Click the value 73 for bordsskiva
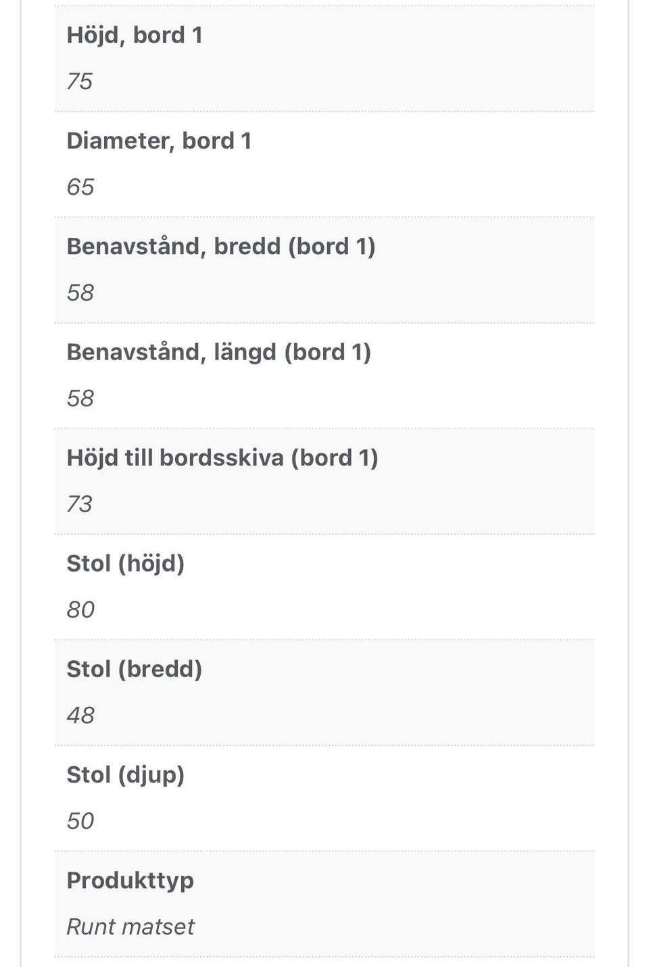 click(79, 504)
